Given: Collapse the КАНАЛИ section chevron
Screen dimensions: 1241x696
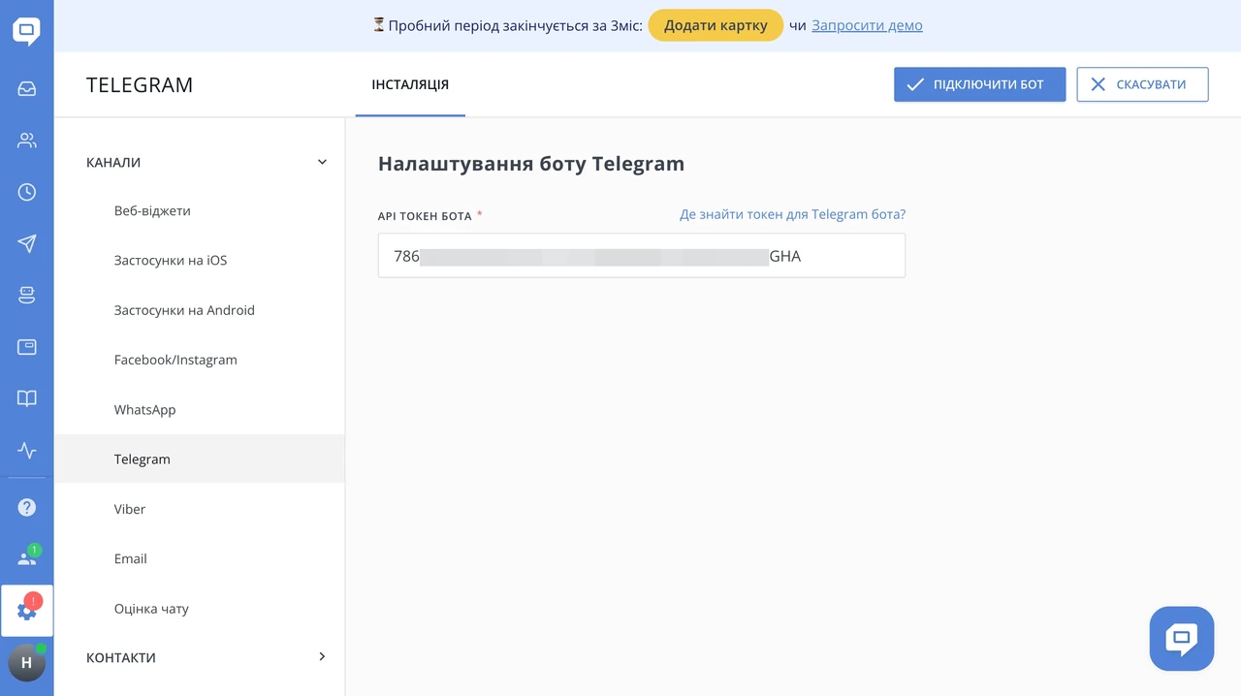Looking at the screenshot, I should click(323, 162).
